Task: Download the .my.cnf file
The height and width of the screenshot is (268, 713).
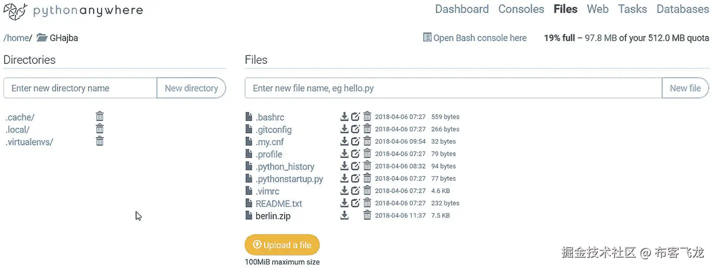Action: pyautogui.click(x=344, y=141)
